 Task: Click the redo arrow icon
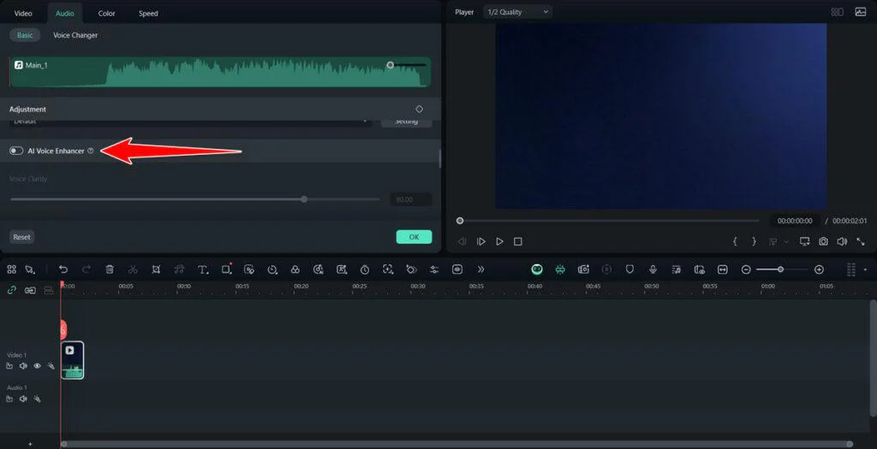click(87, 269)
